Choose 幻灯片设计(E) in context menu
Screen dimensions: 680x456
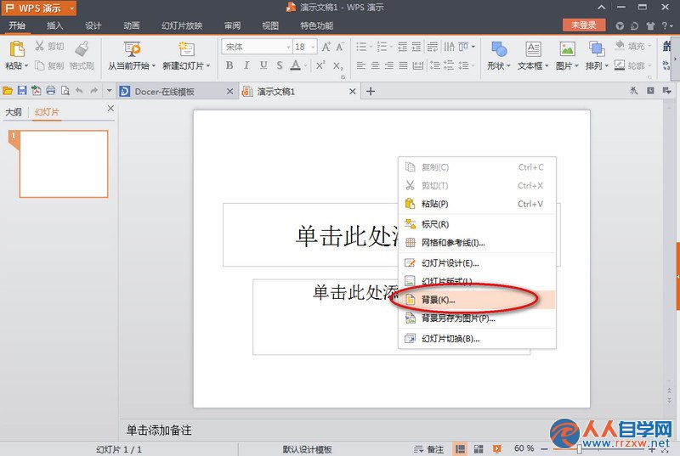coord(477,263)
